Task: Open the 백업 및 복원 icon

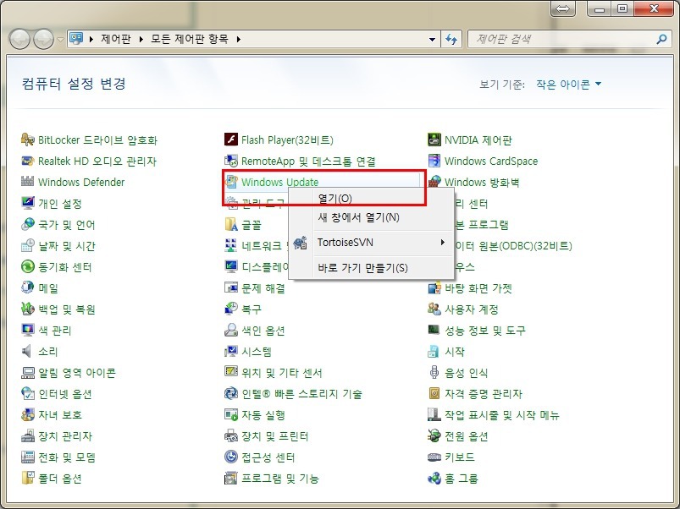Action: click(x=28, y=308)
